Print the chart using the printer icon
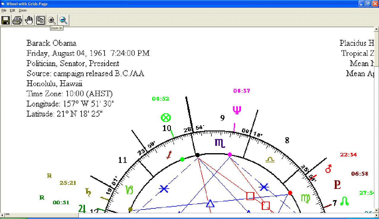The height and width of the screenshot is (219, 379). tap(17, 20)
